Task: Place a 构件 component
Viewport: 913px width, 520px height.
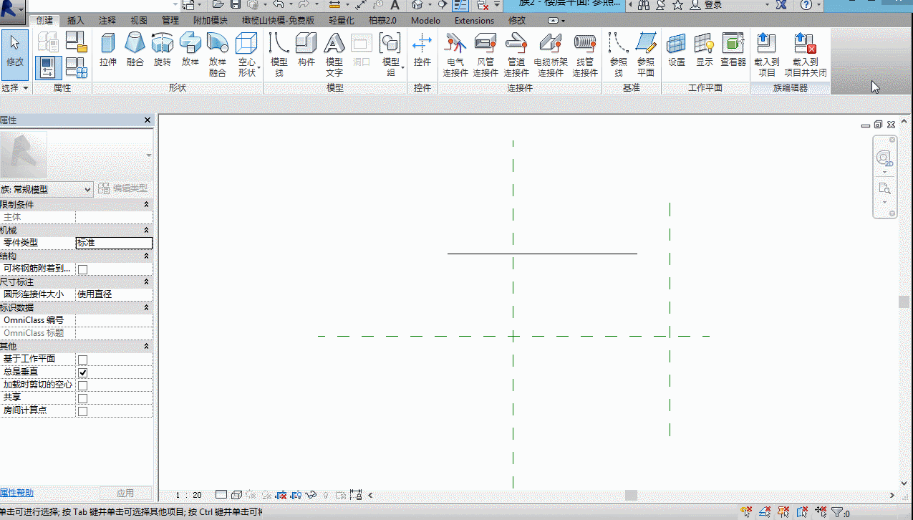Action: click(x=306, y=49)
